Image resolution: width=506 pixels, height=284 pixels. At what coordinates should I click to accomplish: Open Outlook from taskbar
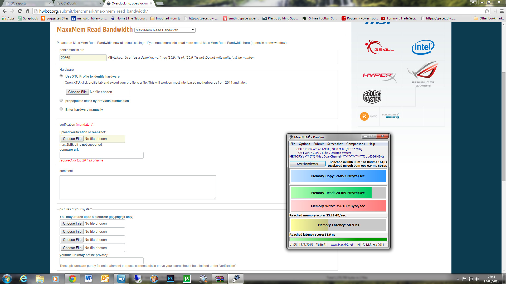[105, 279]
